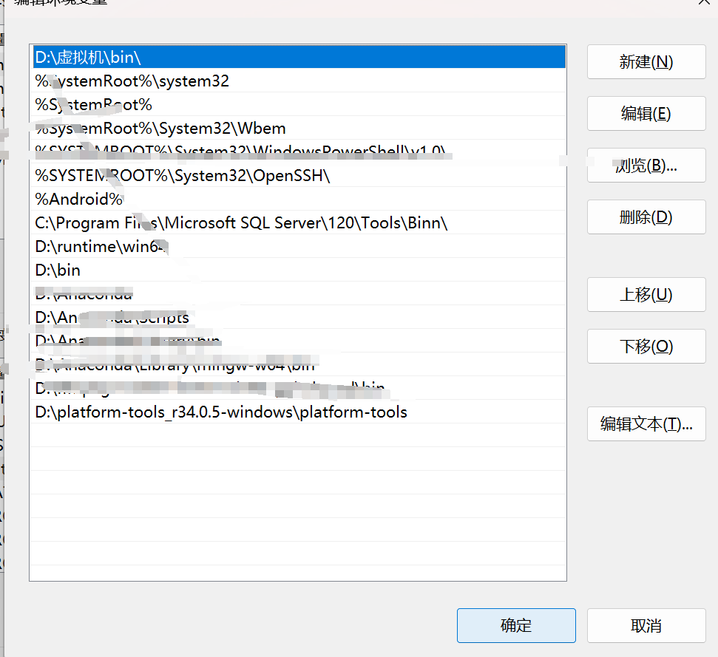Select the platform-tools_r34.0.5 path entry
Screen dimensions: 718x657
click(x=222, y=412)
